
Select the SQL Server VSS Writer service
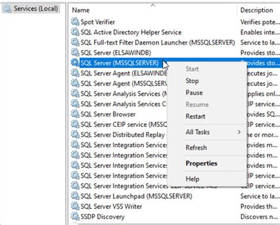(111, 206)
